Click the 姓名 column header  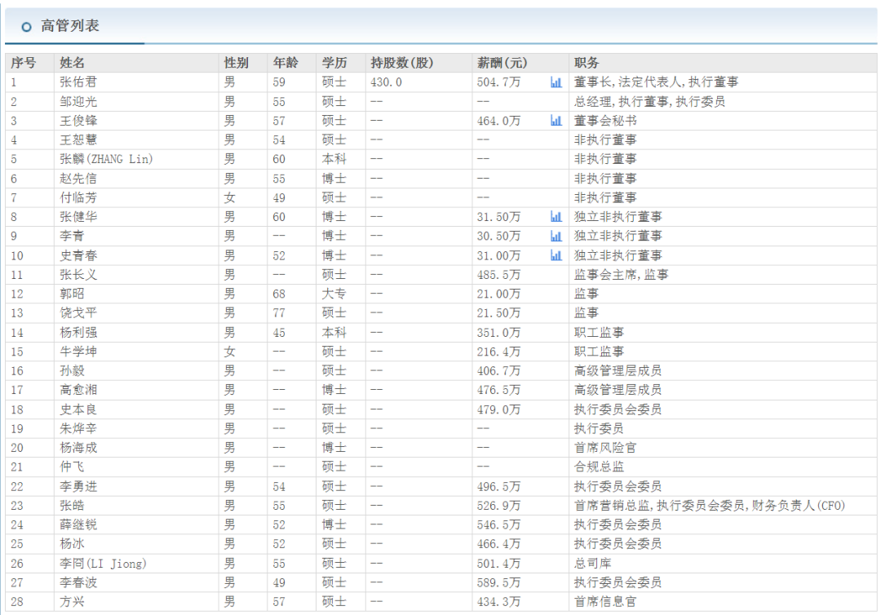(x=73, y=63)
